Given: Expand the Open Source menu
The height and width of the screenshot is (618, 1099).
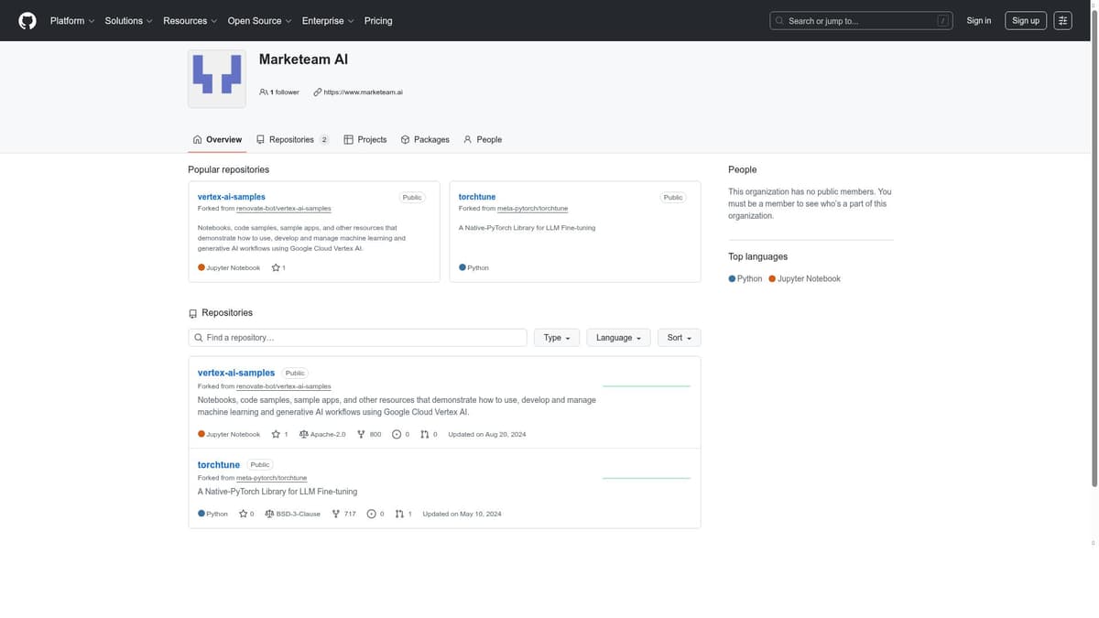Looking at the screenshot, I should point(259,20).
